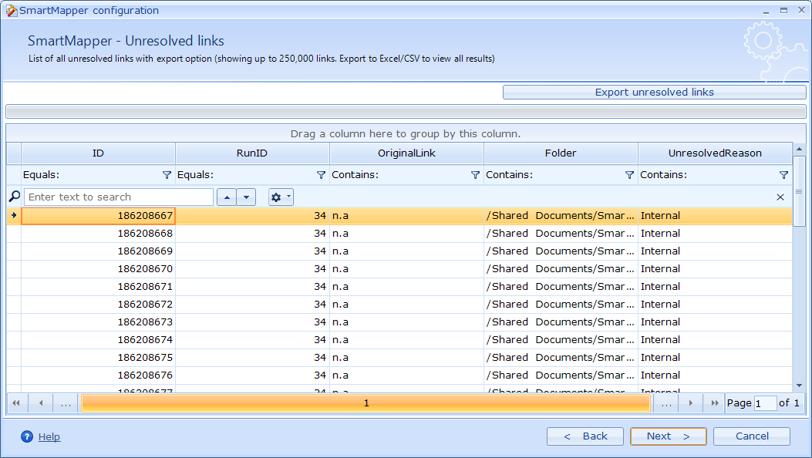Click the Export unresolved links button

click(x=654, y=92)
